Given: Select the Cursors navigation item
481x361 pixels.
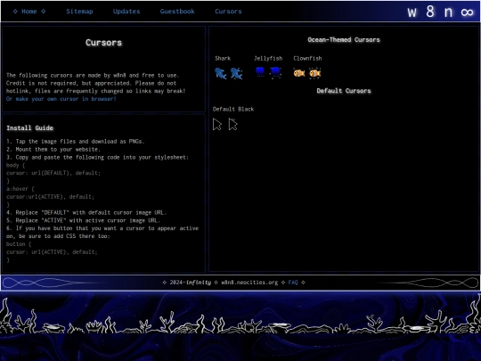Looking at the screenshot, I should 228,12.
